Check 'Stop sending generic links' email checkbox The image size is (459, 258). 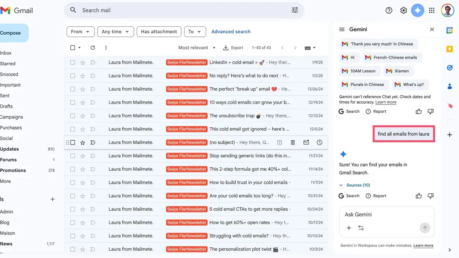tap(73, 156)
